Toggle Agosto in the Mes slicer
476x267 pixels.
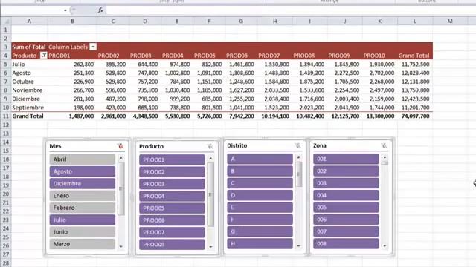83,171
